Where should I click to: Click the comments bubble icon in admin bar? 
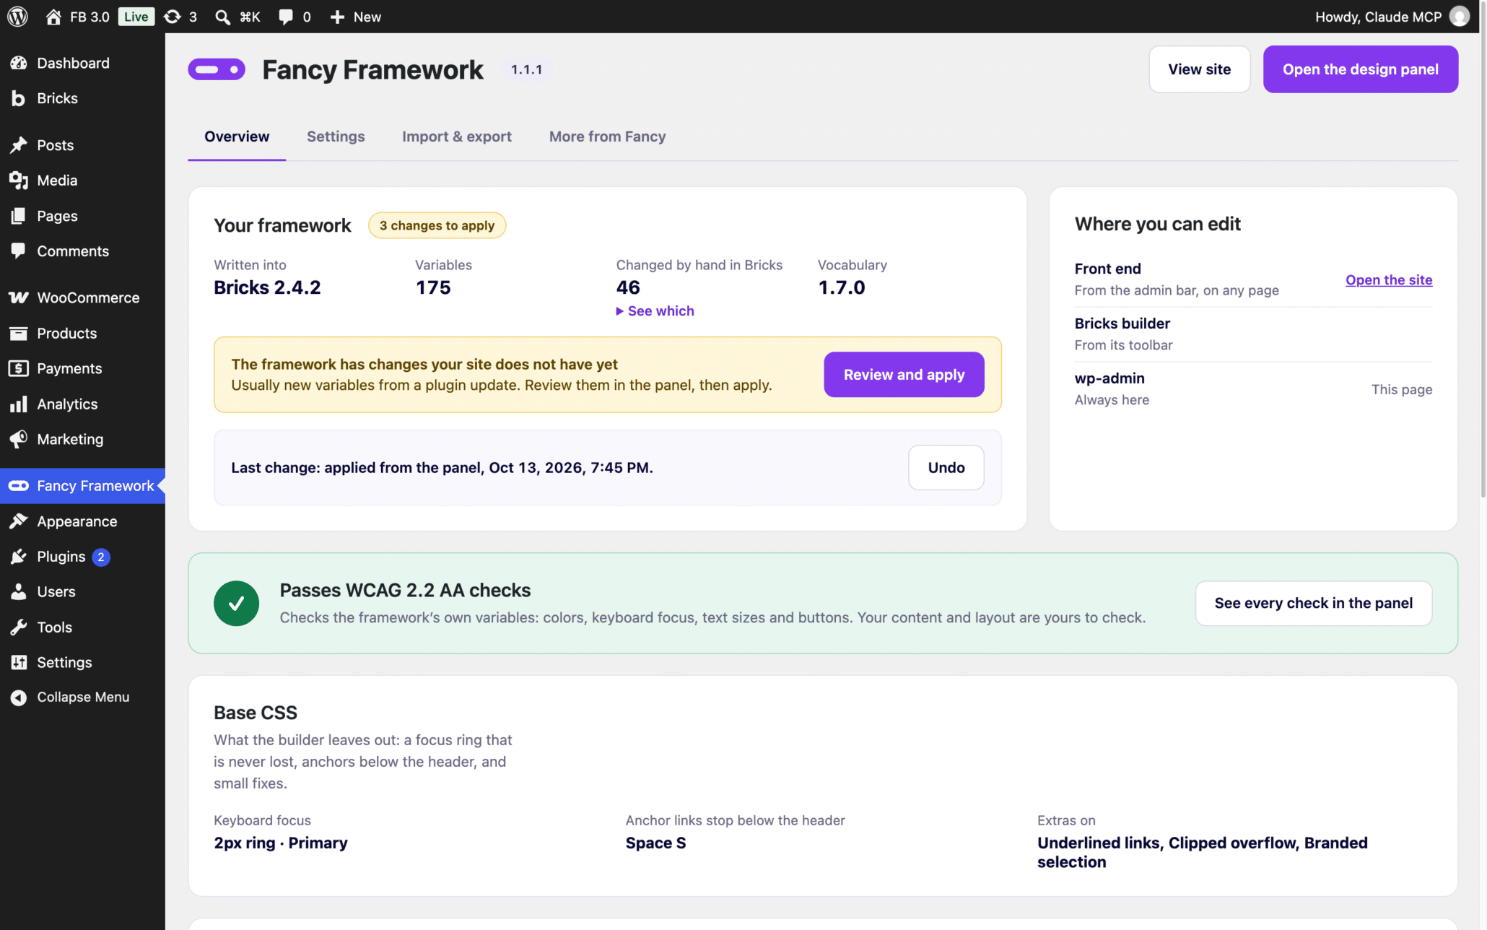[286, 17]
